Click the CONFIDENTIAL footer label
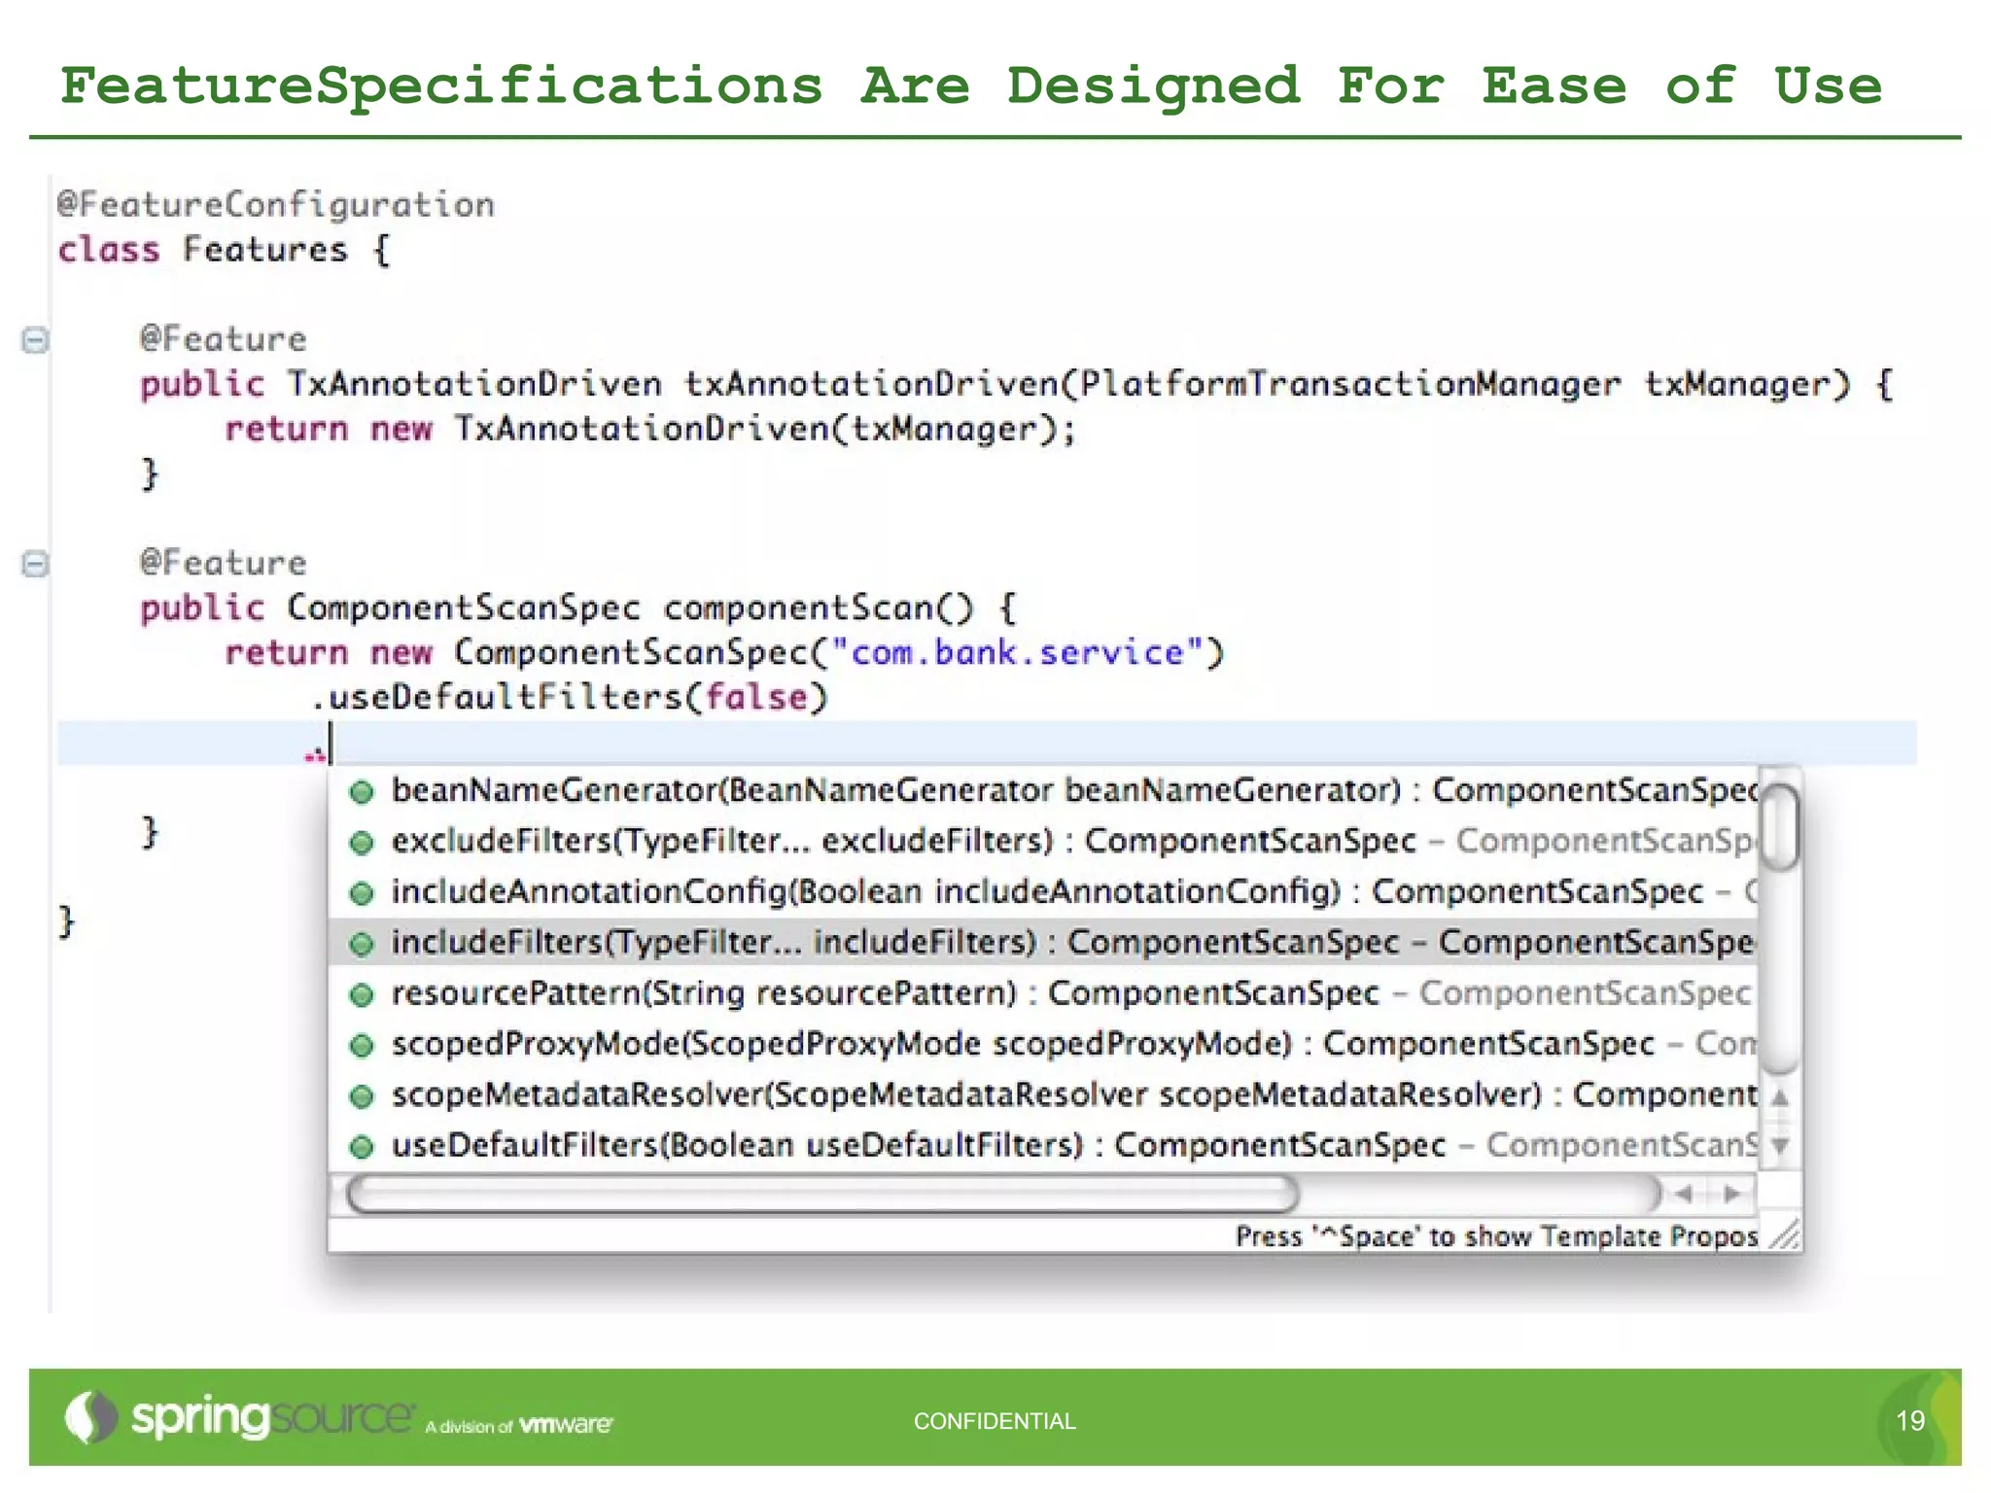 tap(995, 1421)
